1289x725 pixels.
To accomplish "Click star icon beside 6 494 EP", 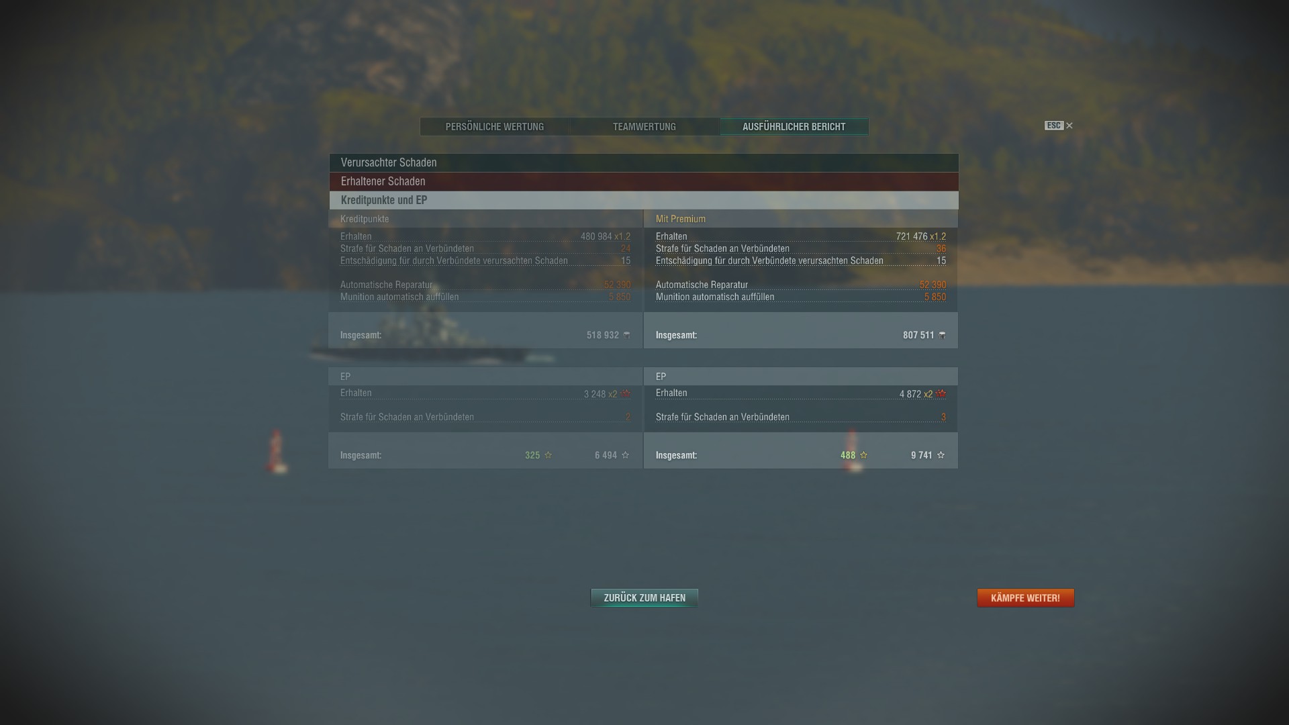I will coord(626,455).
